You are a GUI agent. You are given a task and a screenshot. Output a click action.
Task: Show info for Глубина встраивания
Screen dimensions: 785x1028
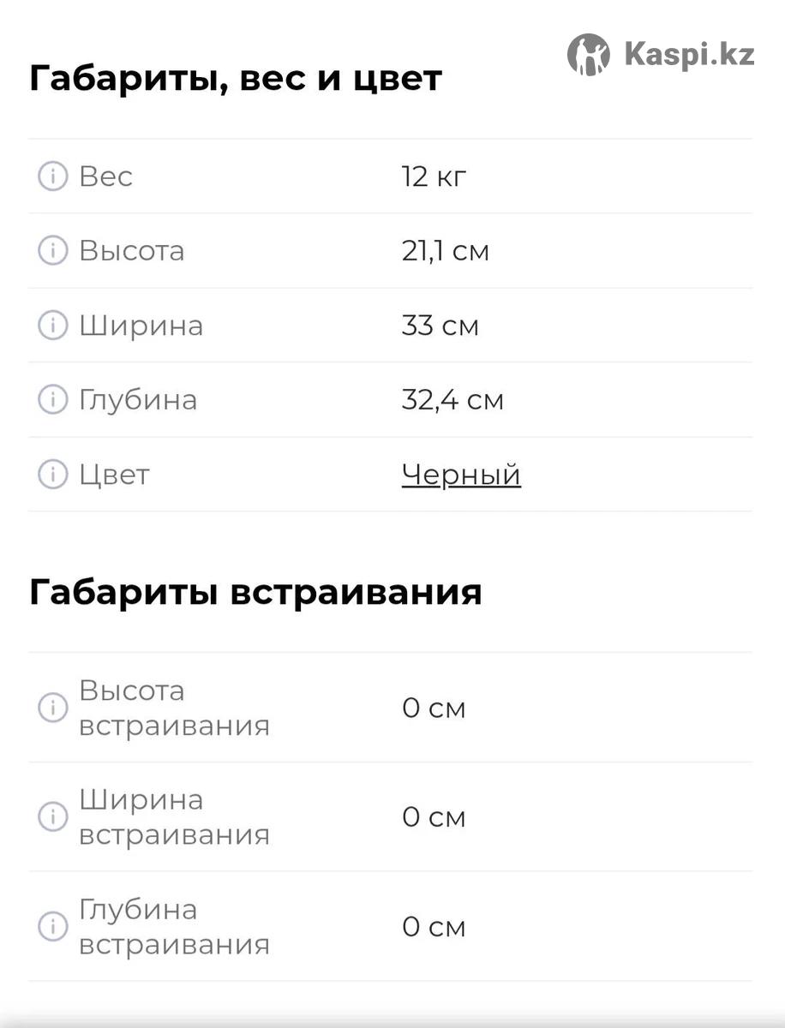[52, 927]
